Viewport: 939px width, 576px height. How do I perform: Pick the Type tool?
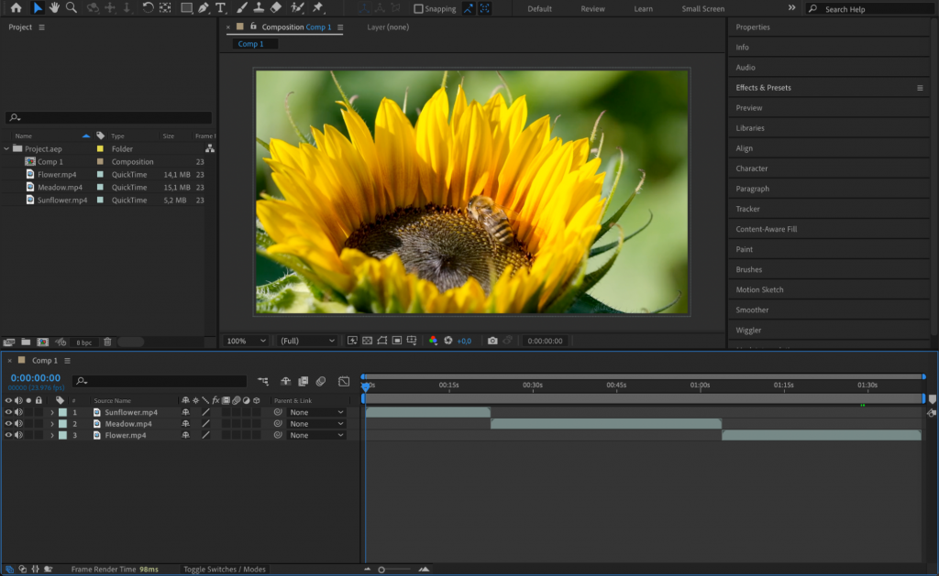click(219, 8)
